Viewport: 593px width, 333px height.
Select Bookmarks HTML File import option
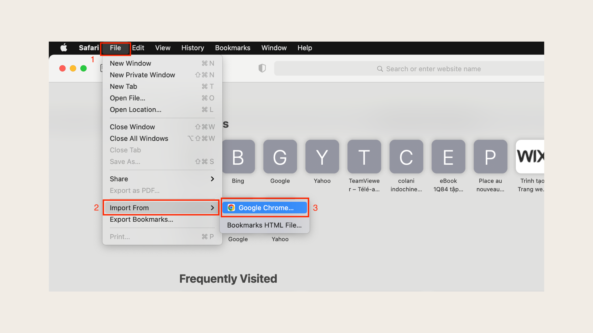tap(264, 225)
